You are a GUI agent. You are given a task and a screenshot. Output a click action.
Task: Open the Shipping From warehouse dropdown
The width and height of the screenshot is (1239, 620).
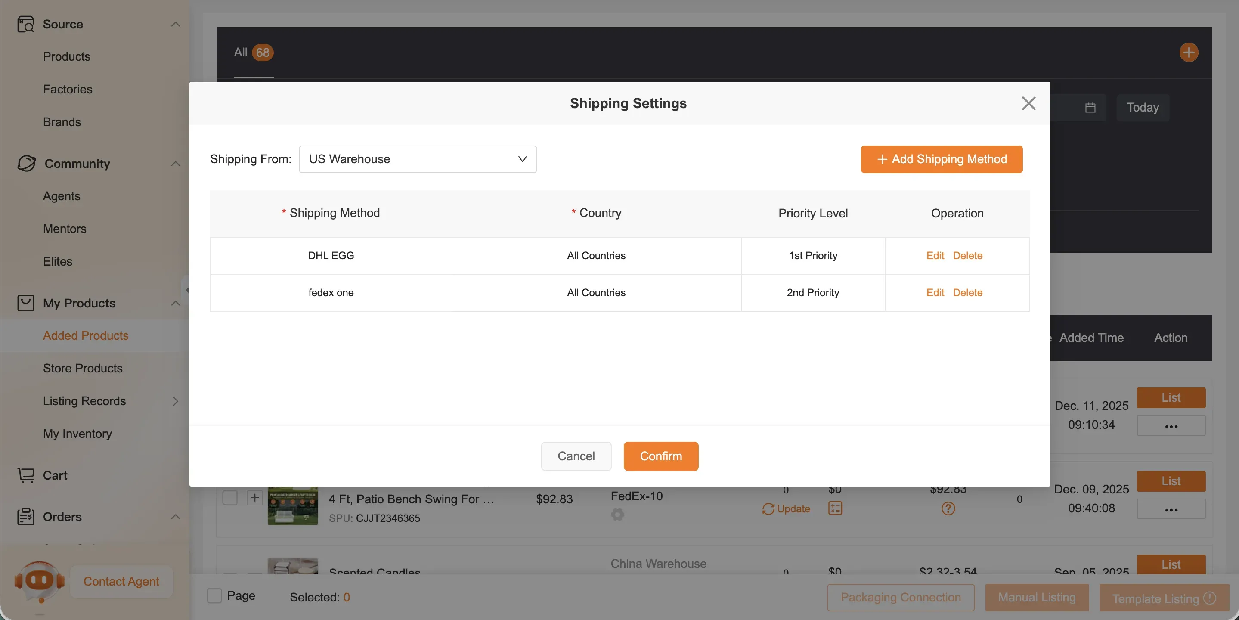[418, 159]
